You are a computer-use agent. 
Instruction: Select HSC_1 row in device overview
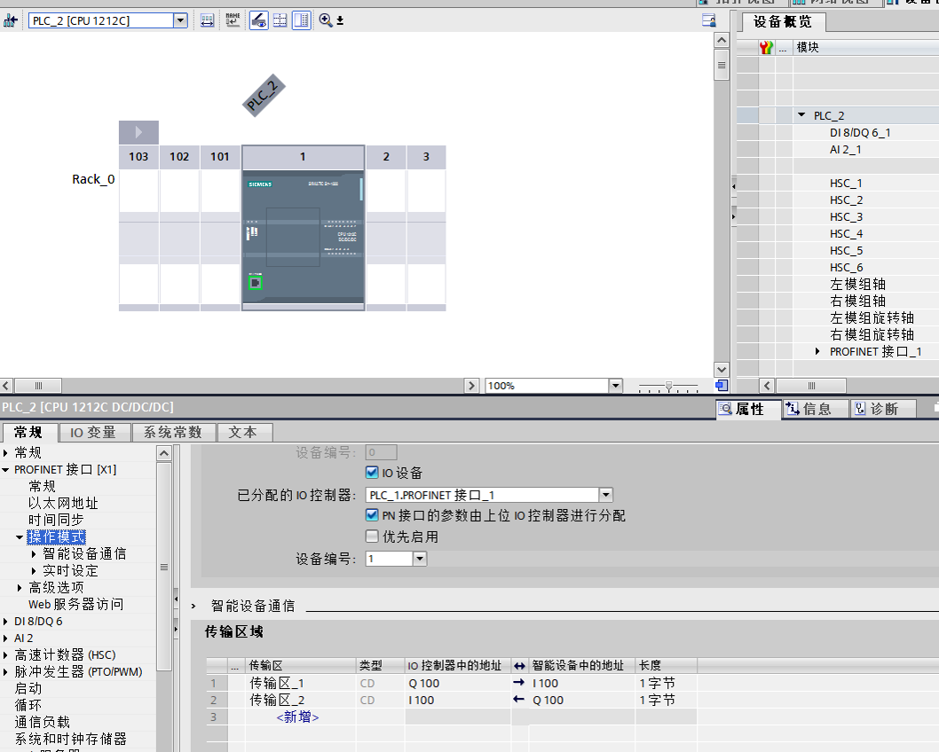click(x=846, y=183)
